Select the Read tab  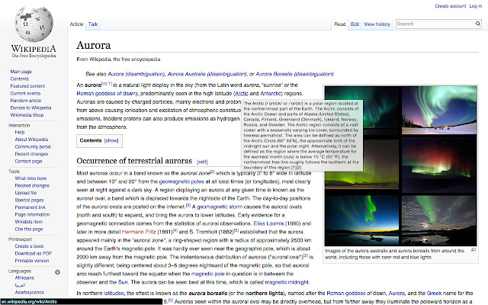point(340,24)
